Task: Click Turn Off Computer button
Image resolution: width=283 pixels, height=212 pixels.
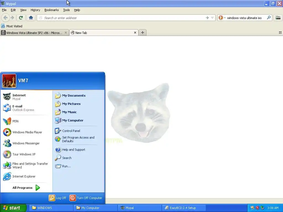Action: click(86, 198)
